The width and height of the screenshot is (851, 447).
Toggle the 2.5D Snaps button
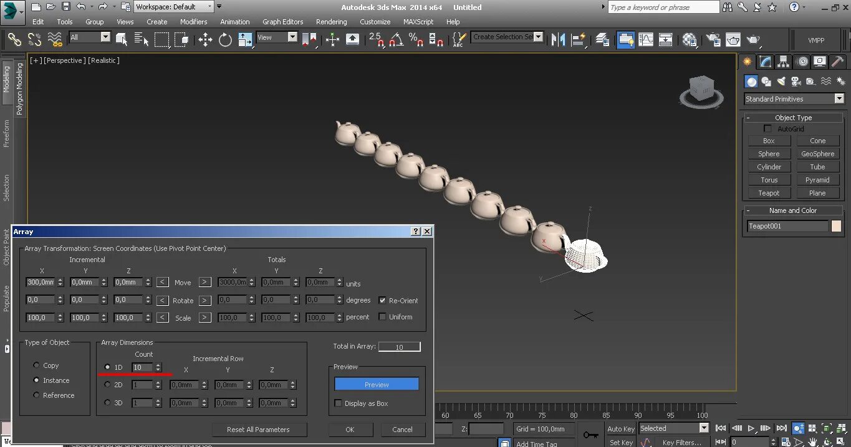376,40
